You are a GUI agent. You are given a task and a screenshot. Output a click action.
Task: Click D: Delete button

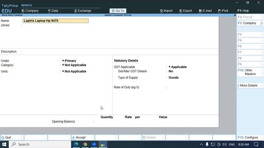click(x=153, y=137)
